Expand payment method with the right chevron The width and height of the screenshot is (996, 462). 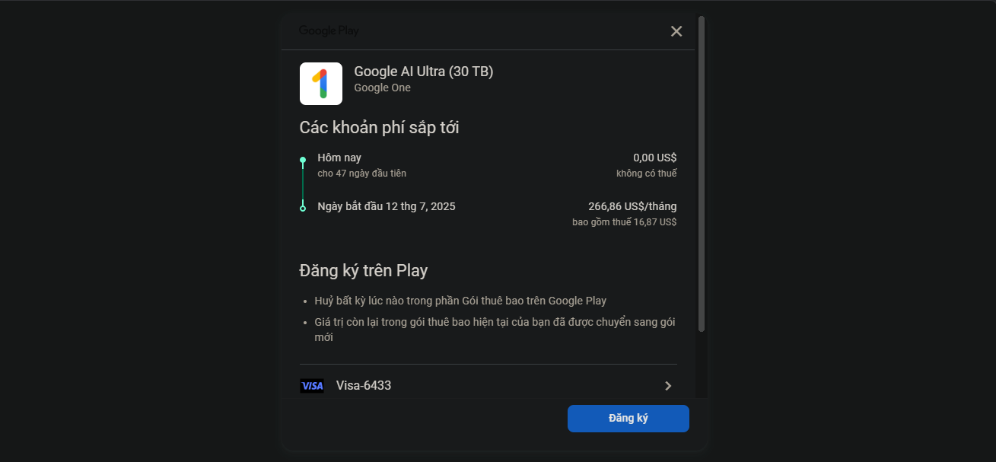click(x=668, y=386)
